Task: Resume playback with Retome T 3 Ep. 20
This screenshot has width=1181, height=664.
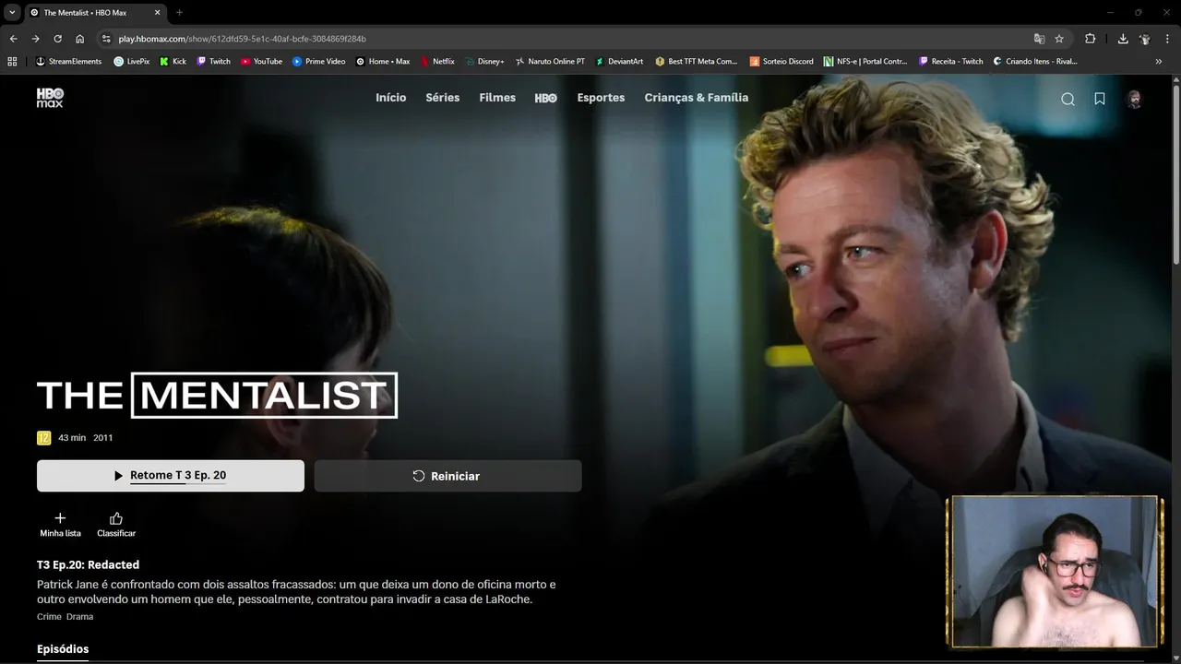Action: [171, 476]
